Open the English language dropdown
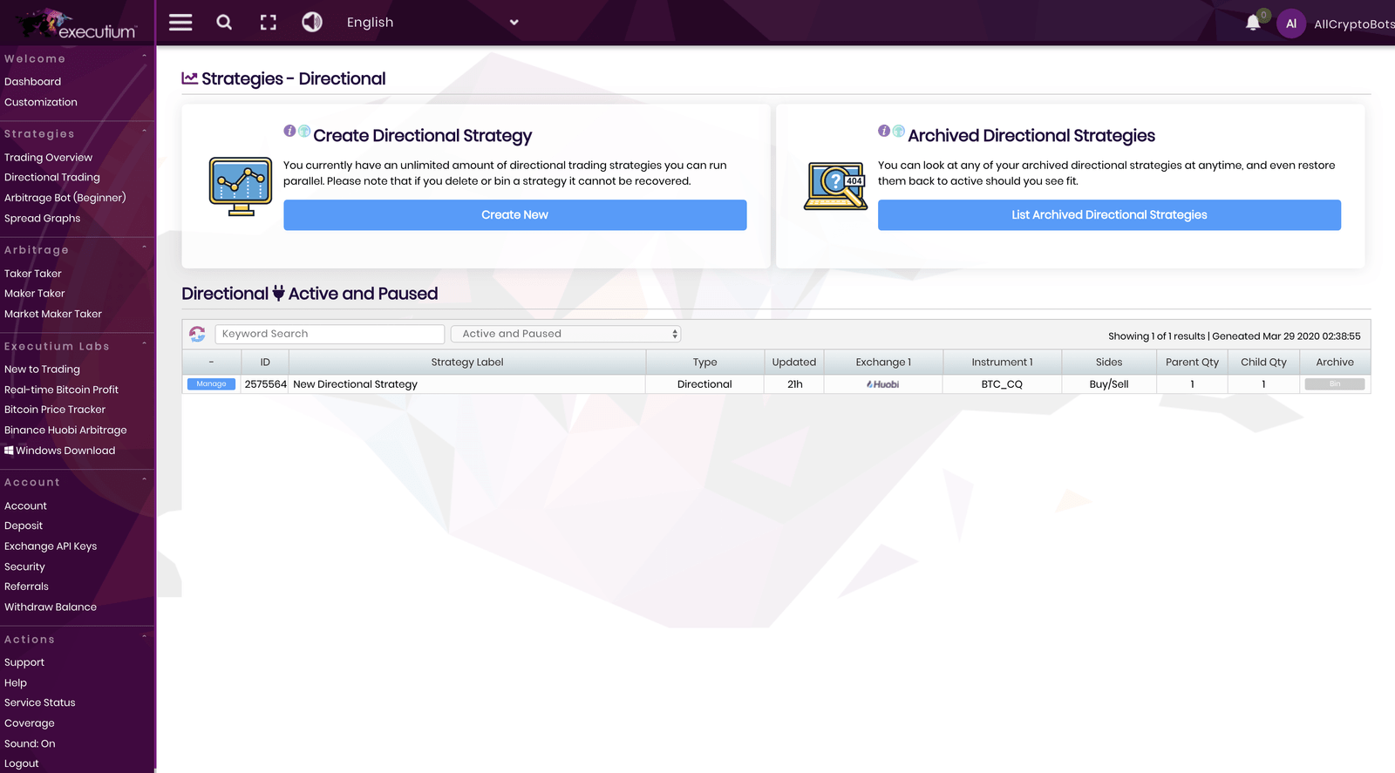The image size is (1395, 773). (432, 23)
